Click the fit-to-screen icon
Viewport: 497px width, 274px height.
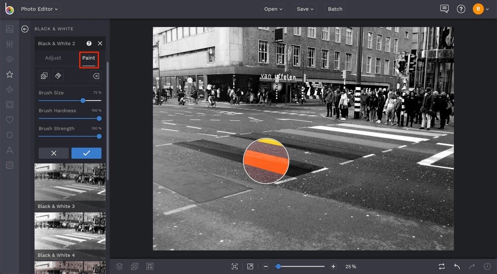click(235, 267)
